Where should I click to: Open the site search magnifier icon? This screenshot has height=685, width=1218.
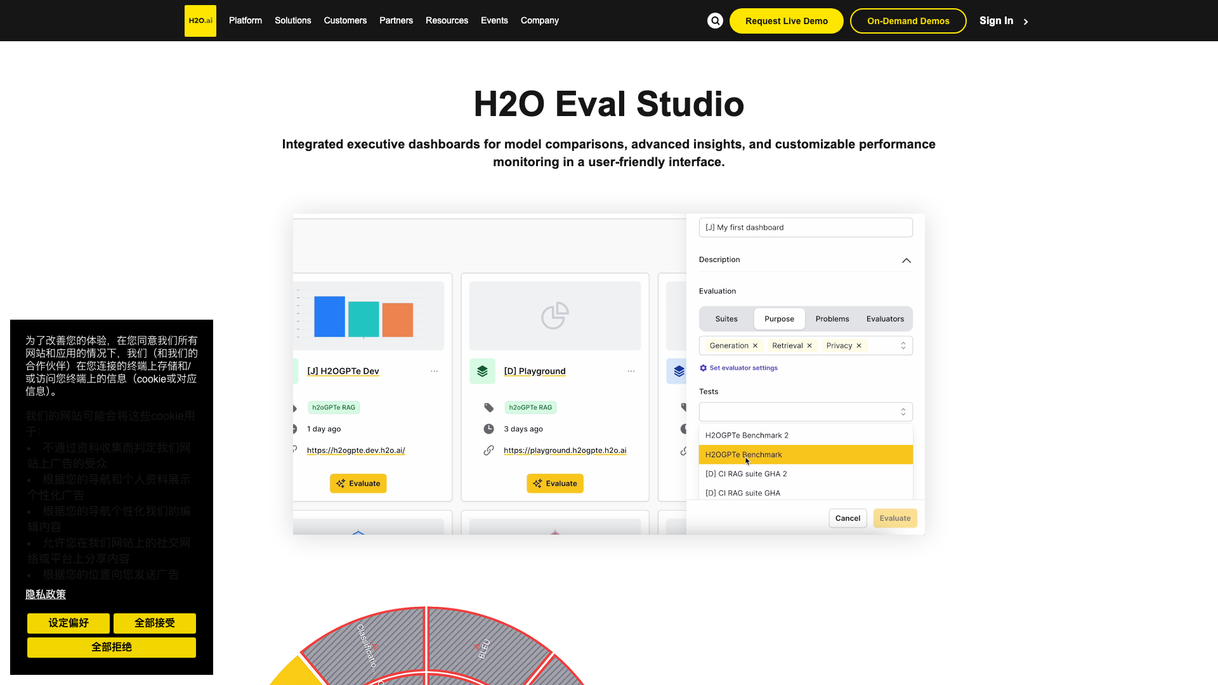(715, 21)
